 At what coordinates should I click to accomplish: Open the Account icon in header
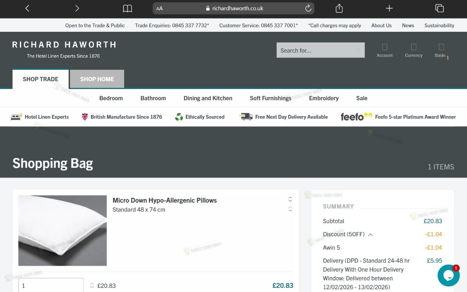384,50
